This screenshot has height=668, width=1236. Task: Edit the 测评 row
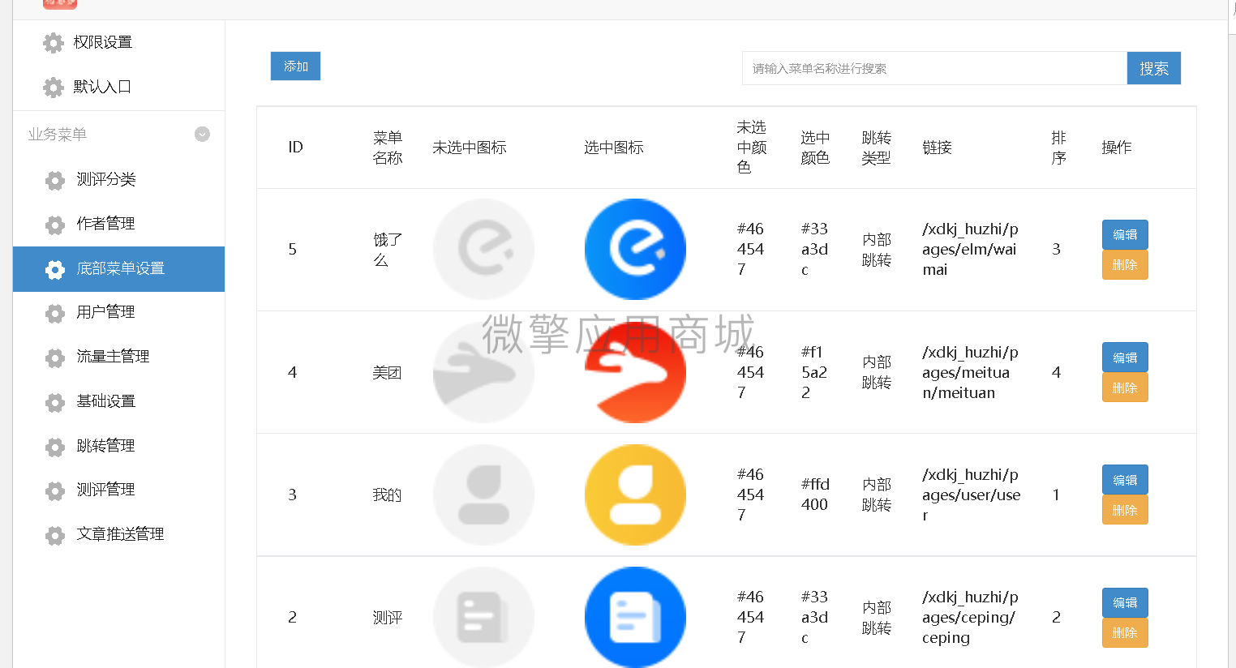[1125, 602]
